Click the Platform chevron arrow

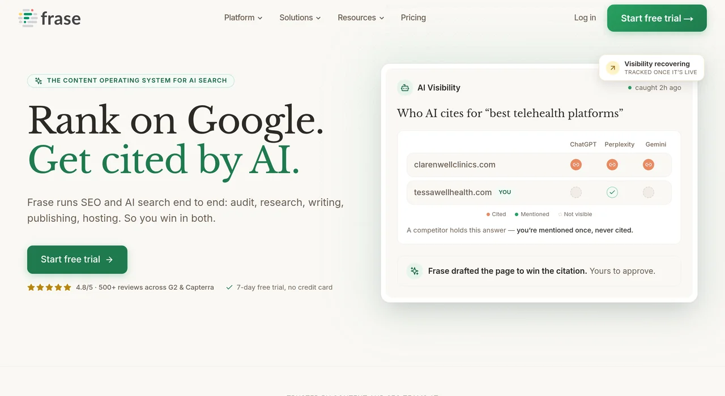[260, 18]
